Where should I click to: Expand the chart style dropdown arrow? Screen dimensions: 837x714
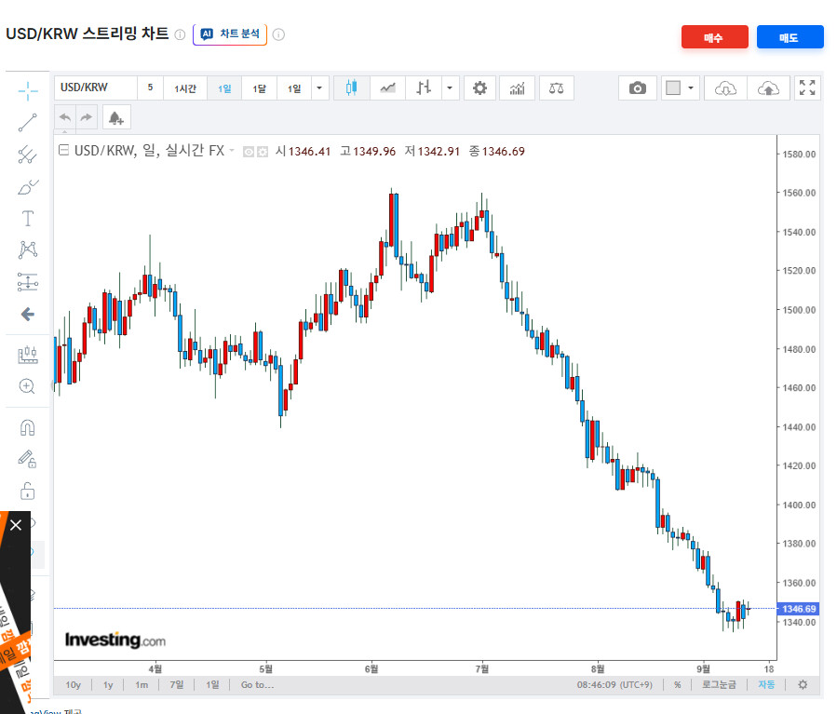click(x=450, y=88)
